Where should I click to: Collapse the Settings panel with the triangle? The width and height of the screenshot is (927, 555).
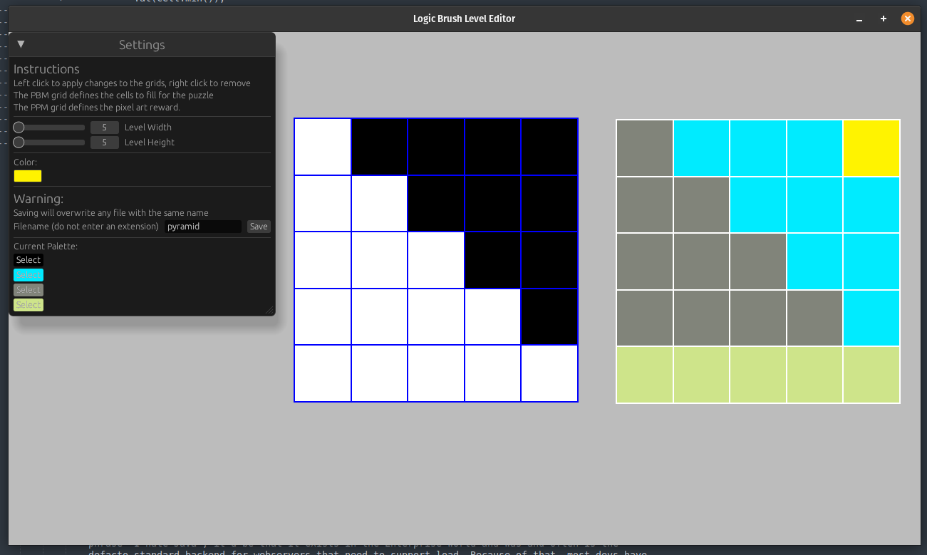21,44
